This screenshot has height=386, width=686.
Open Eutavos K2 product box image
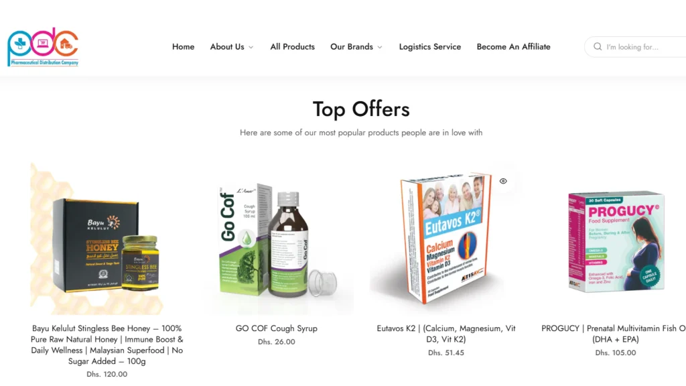pyautogui.click(x=445, y=239)
